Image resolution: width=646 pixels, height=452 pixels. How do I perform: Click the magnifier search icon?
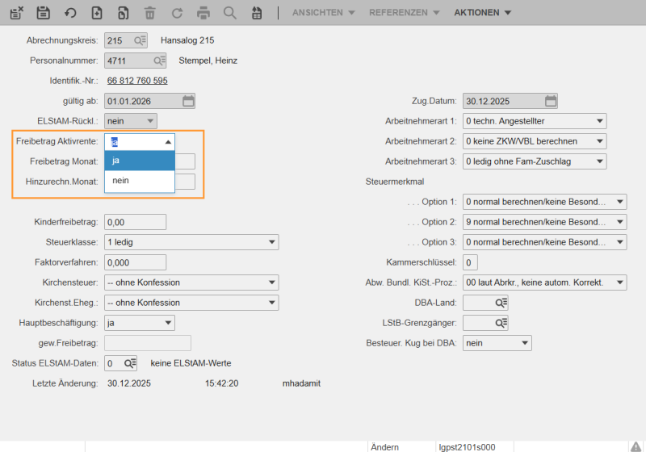[230, 13]
